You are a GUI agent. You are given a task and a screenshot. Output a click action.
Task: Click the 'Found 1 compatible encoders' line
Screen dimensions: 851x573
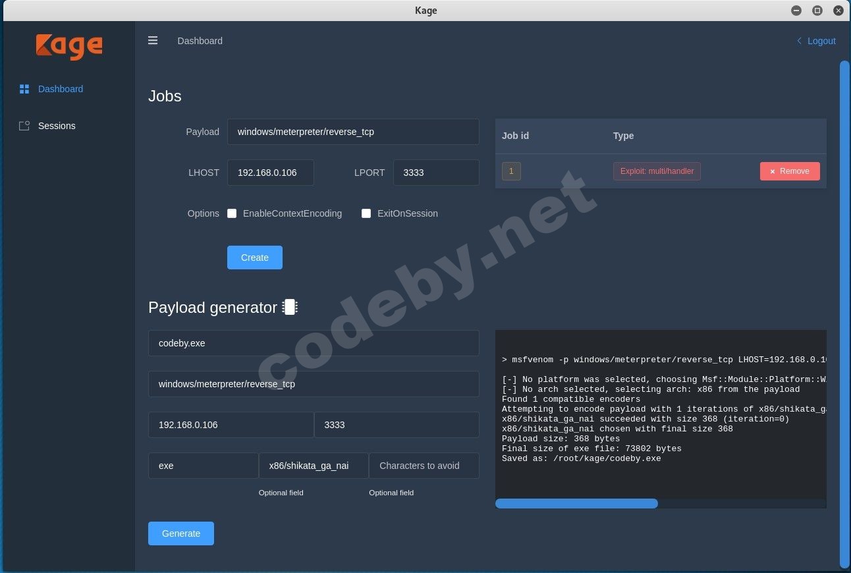(571, 399)
